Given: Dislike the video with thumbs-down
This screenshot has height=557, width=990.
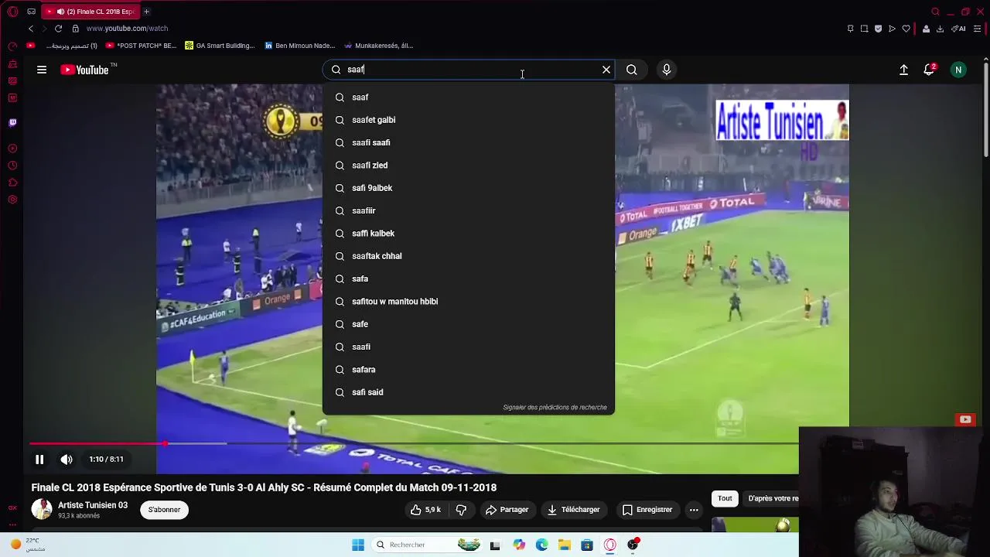Looking at the screenshot, I should tap(461, 510).
